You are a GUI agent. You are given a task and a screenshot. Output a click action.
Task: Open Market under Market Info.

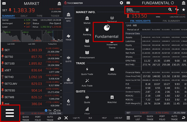click(x=87, y=20)
